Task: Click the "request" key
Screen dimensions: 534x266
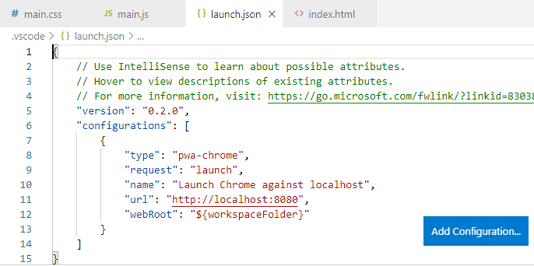Action: (151, 170)
